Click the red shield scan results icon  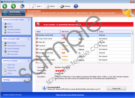tap(38, 24)
